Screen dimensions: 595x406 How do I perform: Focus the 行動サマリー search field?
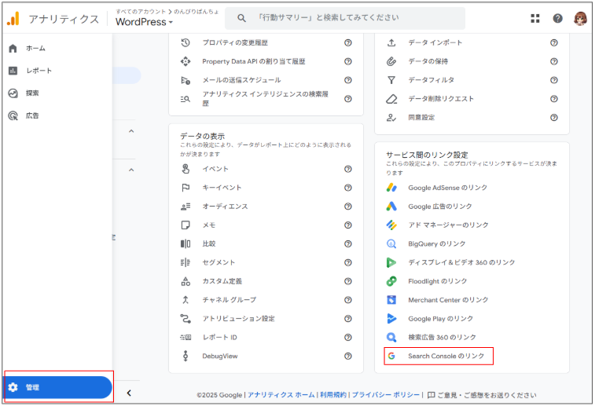(x=345, y=18)
